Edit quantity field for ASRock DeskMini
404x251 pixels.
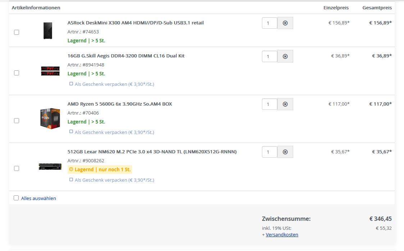pyautogui.click(x=269, y=23)
